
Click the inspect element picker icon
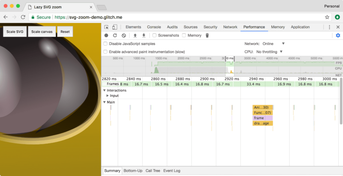click(x=106, y=27)
